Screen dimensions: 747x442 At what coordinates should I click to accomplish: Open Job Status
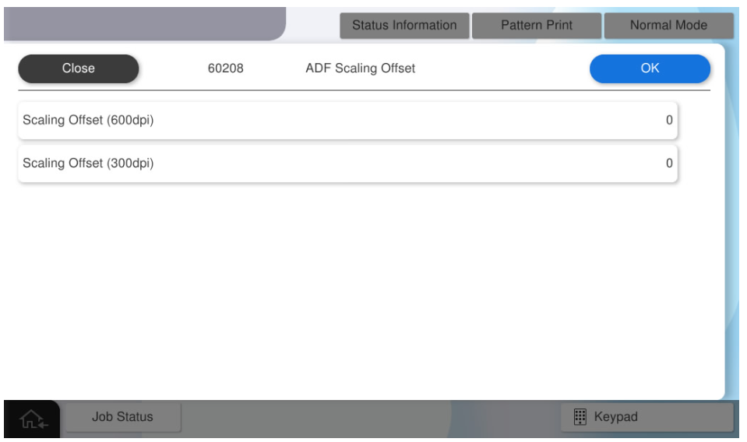(122, 417)
